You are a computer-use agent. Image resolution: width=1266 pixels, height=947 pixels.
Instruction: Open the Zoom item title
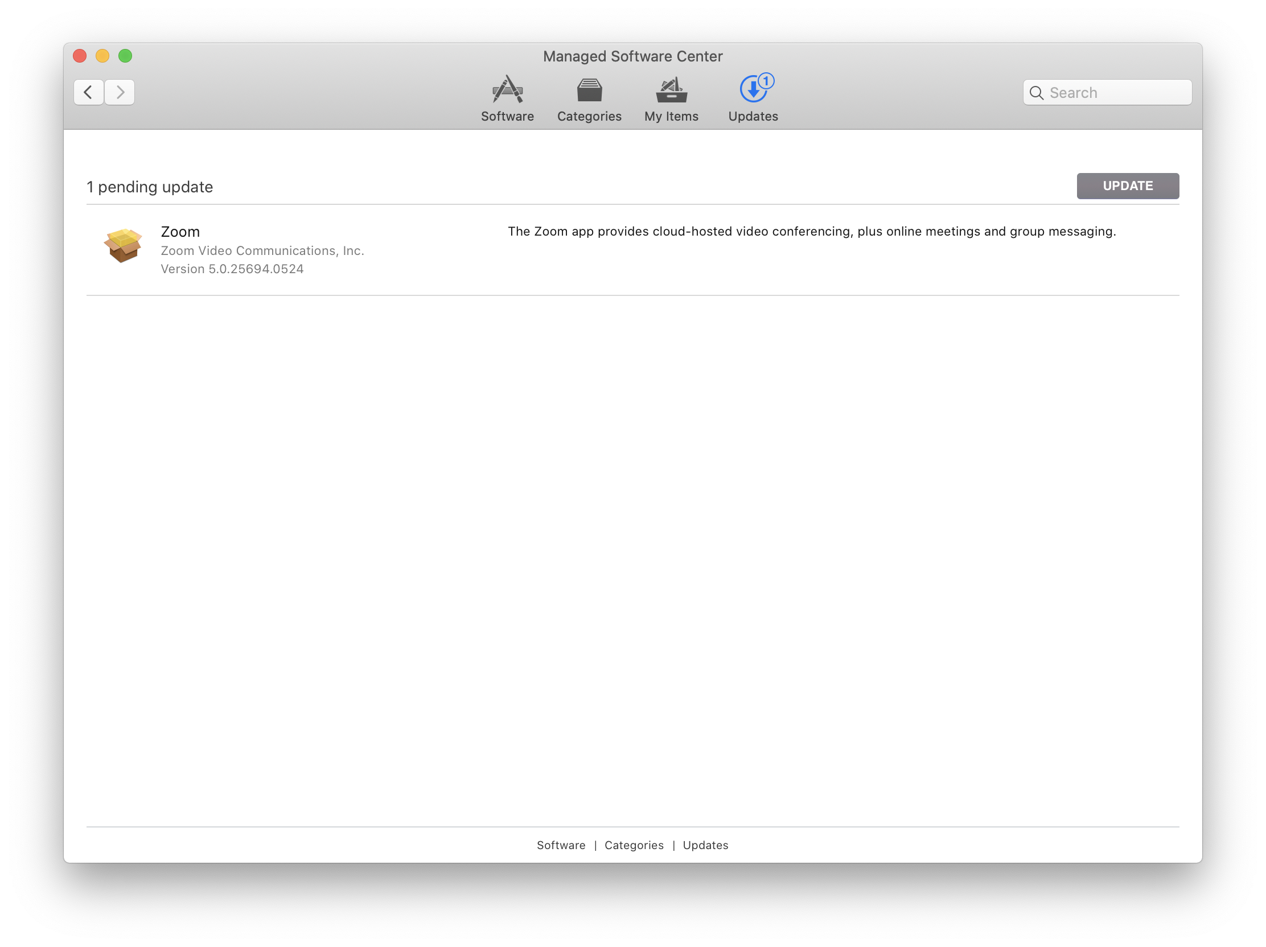pyautogui.click(x=180, y=232)
